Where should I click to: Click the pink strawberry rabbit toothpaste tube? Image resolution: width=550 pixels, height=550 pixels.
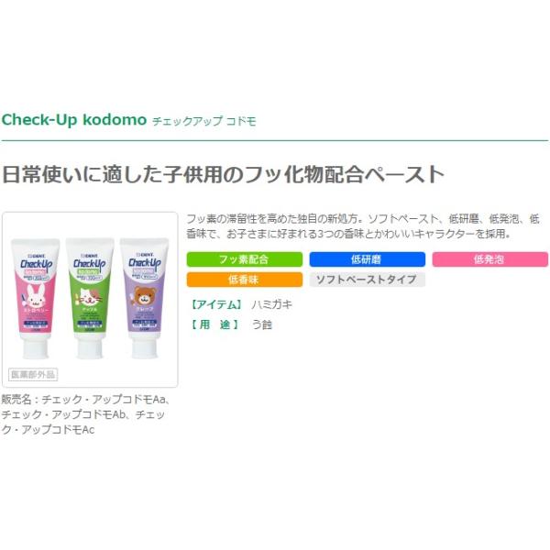pyautogui.click(x=36, y=299)
